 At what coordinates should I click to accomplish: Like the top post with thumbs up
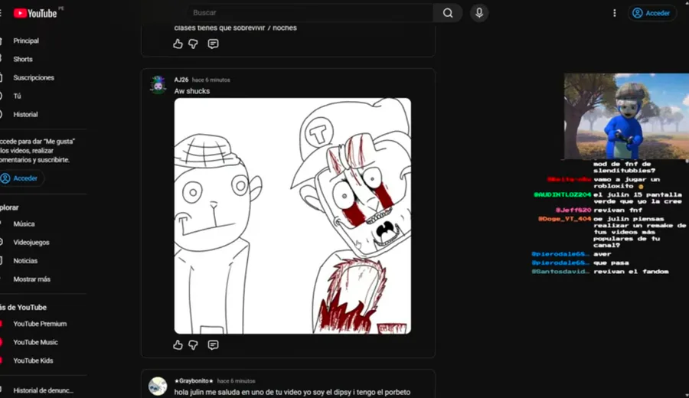coord(178,44)
